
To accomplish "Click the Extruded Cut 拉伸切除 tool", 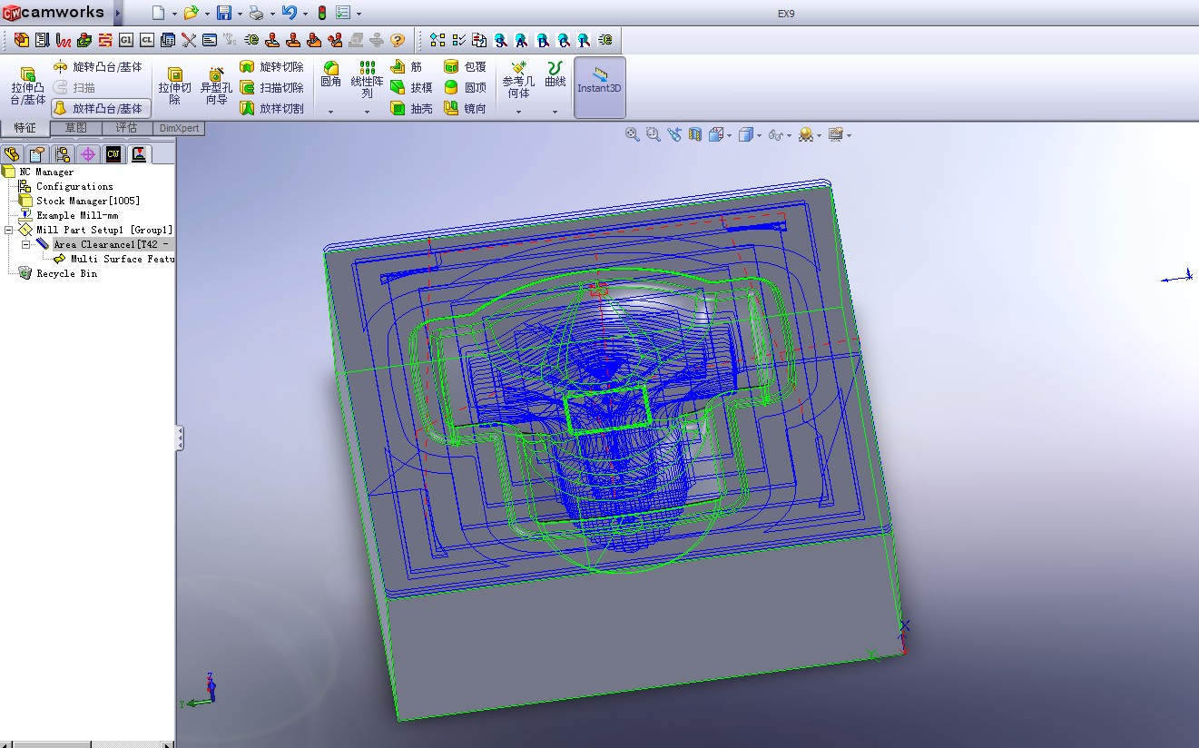I will coord(175,86).
